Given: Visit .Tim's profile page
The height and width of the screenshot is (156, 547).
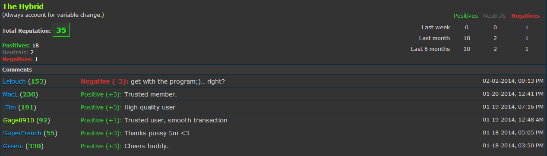Looking at the screenshot, I should point(9,107).
